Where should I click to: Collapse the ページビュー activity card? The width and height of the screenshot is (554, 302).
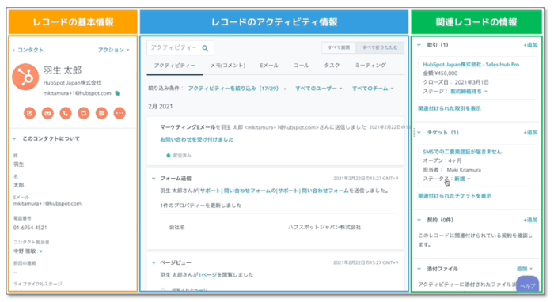pos(154,262)
